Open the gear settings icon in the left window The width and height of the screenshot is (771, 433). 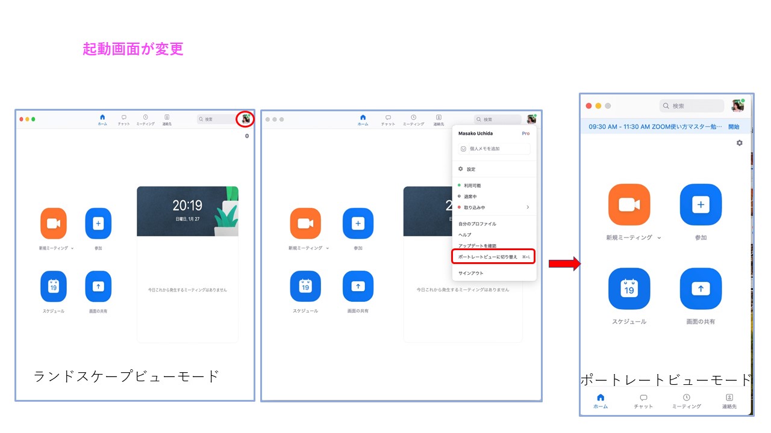[x=247, y=136]
